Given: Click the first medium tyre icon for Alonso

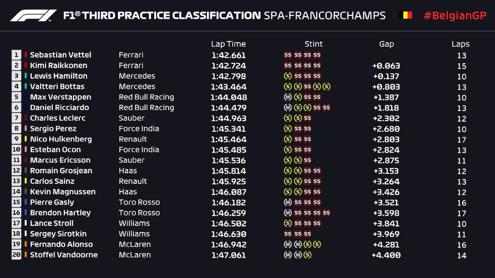Looking at the screenshot, I should point(288,244).
